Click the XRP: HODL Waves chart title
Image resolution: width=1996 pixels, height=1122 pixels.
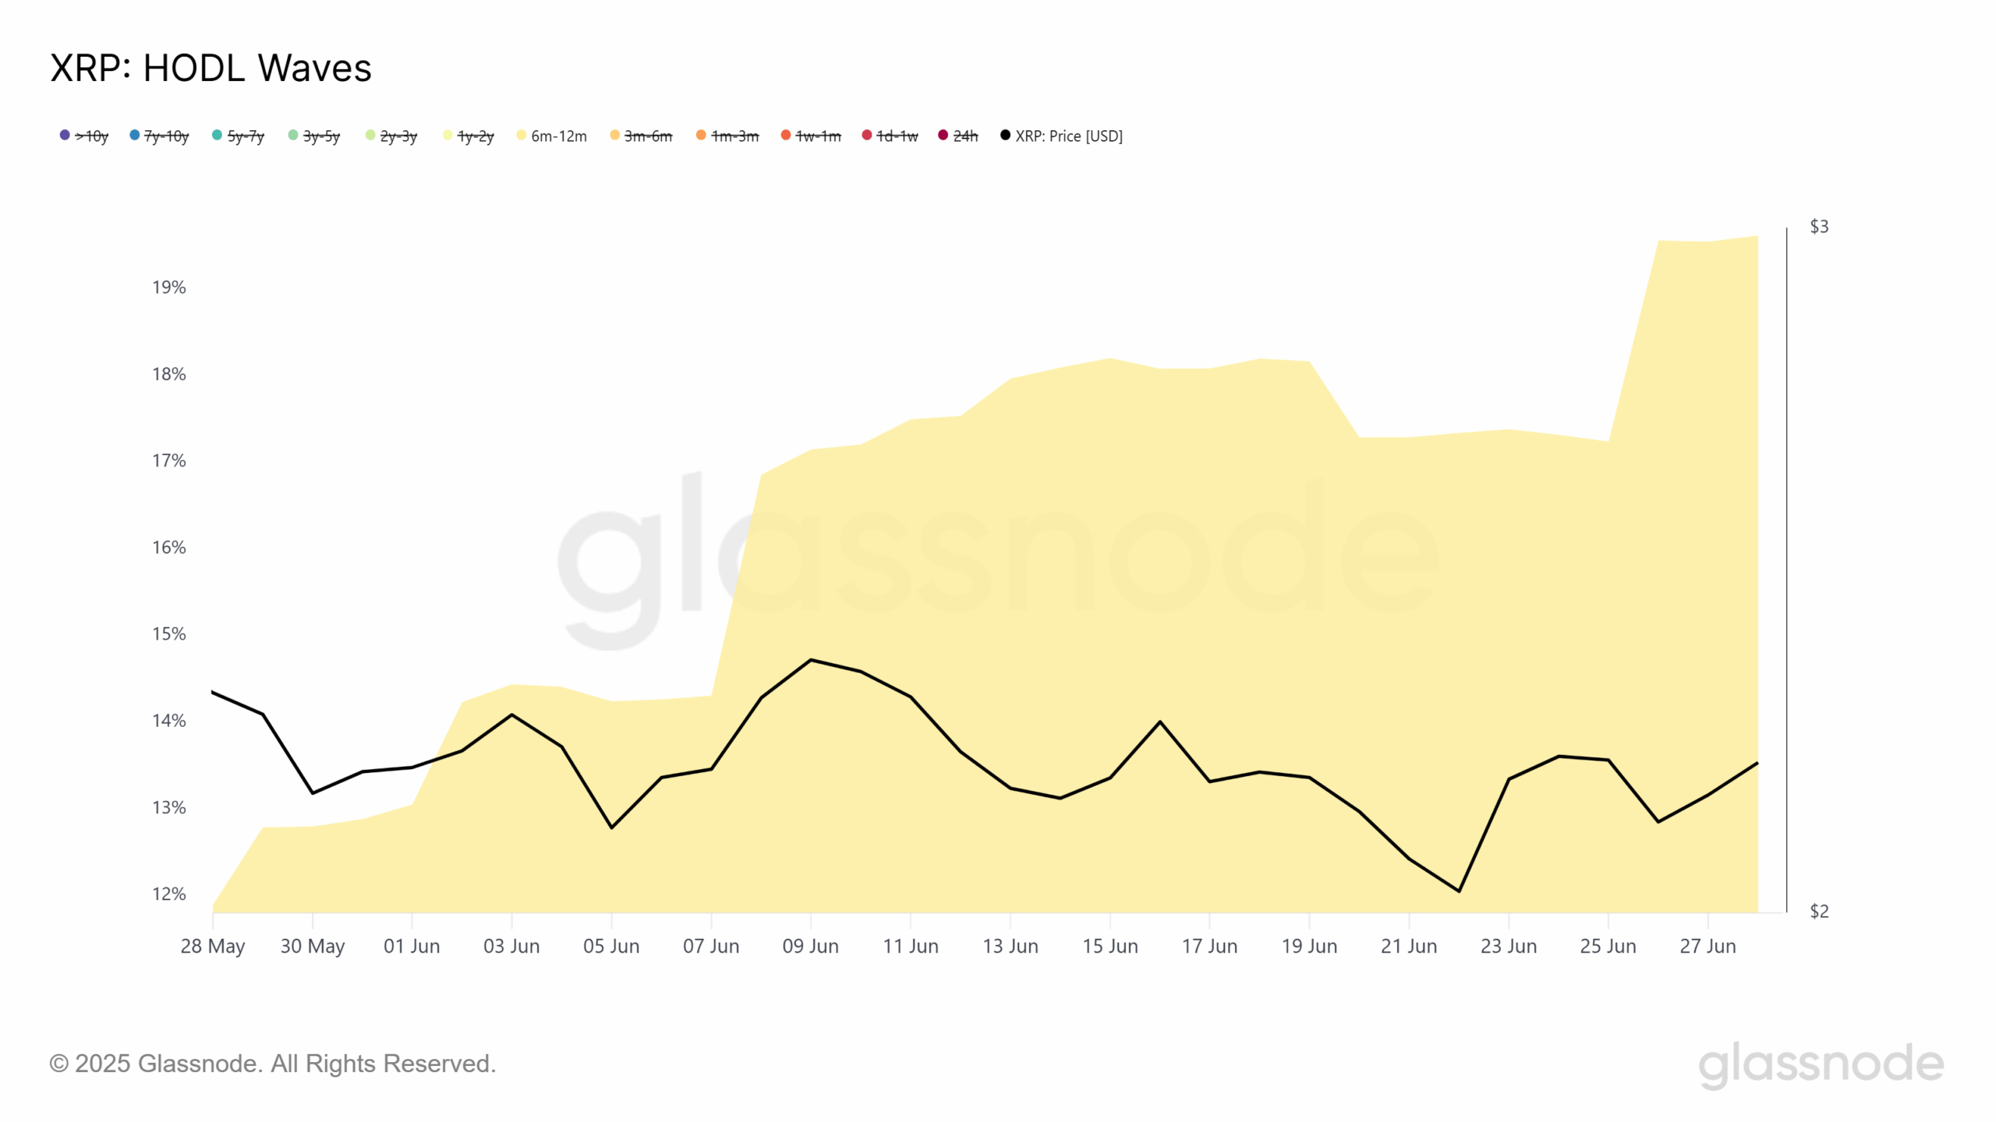click(211, 68)
